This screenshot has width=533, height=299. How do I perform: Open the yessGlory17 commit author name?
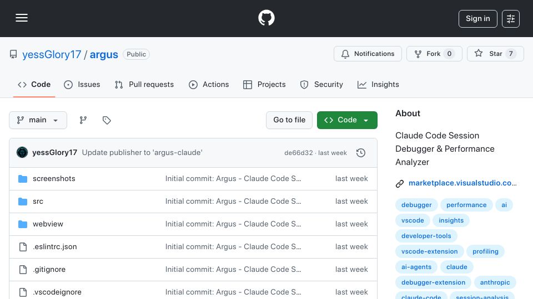55,153
